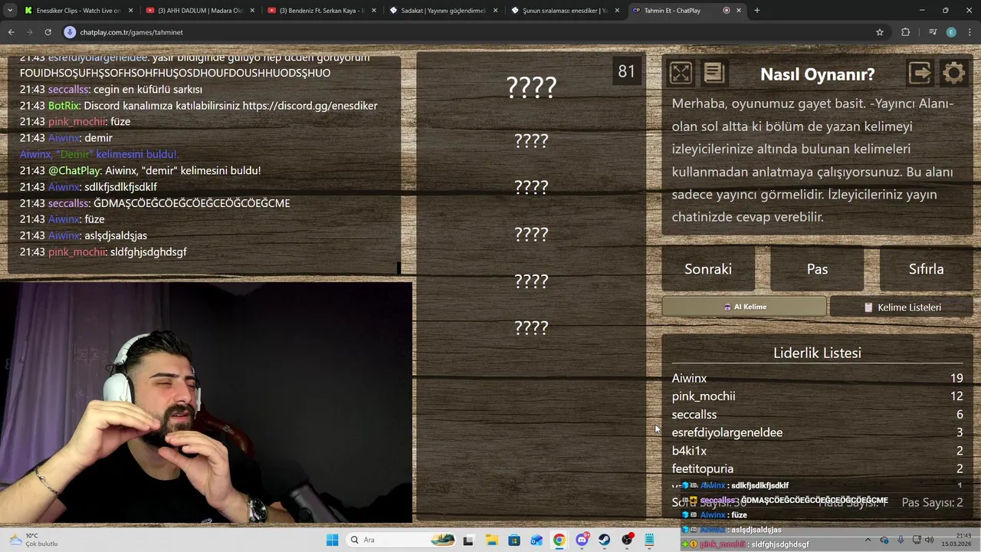
Task: Click esrefdiyolargeneldee in the leaderboard
Action: click(727, 432)
